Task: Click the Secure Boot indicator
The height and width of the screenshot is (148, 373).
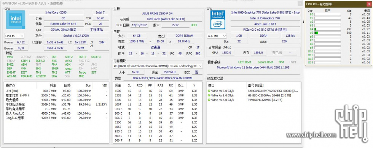Action: 265,62
